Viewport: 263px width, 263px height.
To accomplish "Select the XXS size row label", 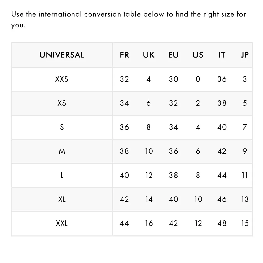I will tap(62, 79).
